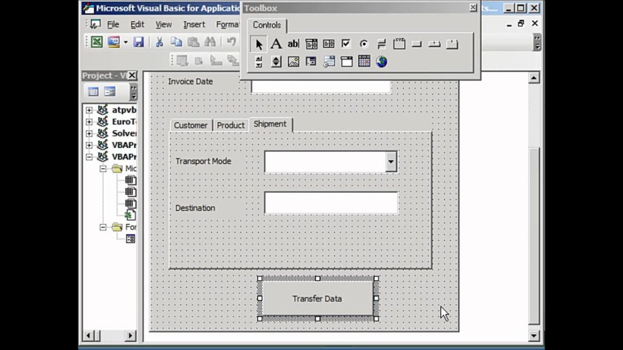623x350 pixels.
Task: Select the Invoice Date label
Action: tap(191, 81)
